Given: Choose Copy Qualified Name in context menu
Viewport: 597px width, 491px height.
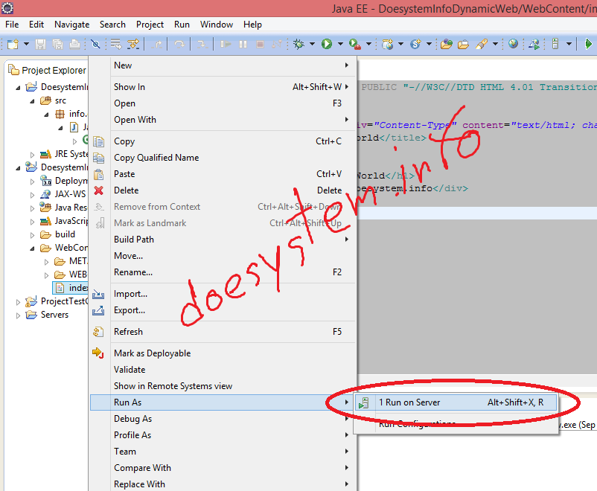Looking at the screenshot, I should tap(223, 158).
